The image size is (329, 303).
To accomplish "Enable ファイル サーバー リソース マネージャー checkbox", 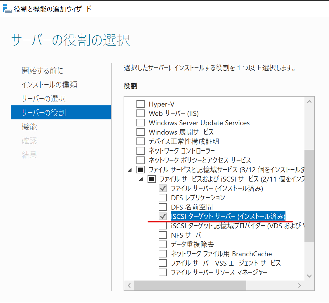I will 163,272.
